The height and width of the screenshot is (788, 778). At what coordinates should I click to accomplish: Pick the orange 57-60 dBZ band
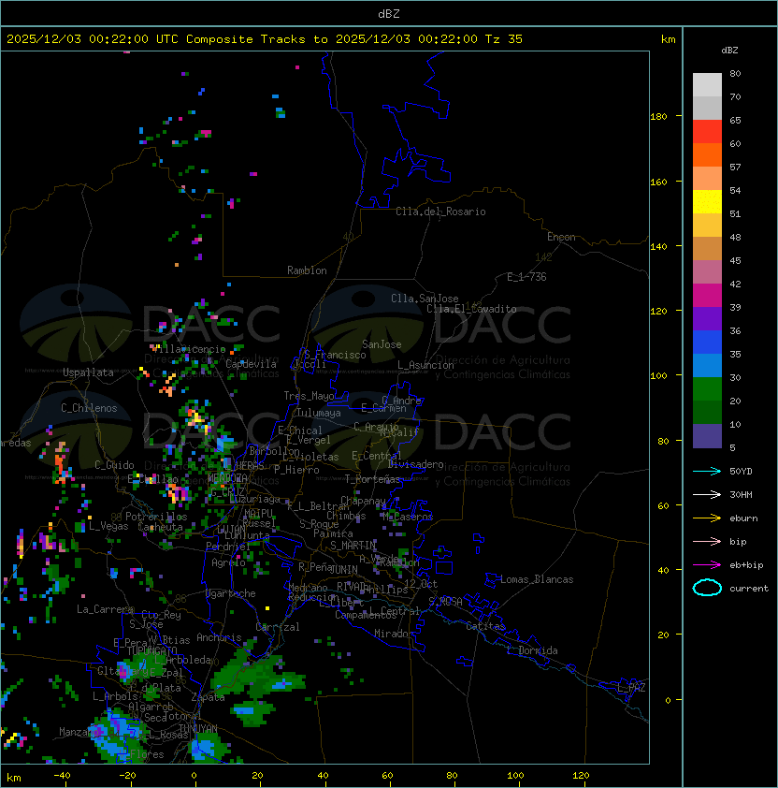(707, 154)
